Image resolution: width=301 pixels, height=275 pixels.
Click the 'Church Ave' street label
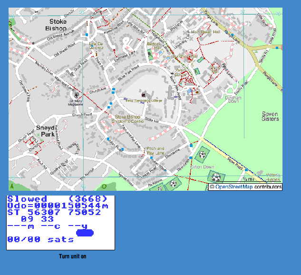click(97, 90)
